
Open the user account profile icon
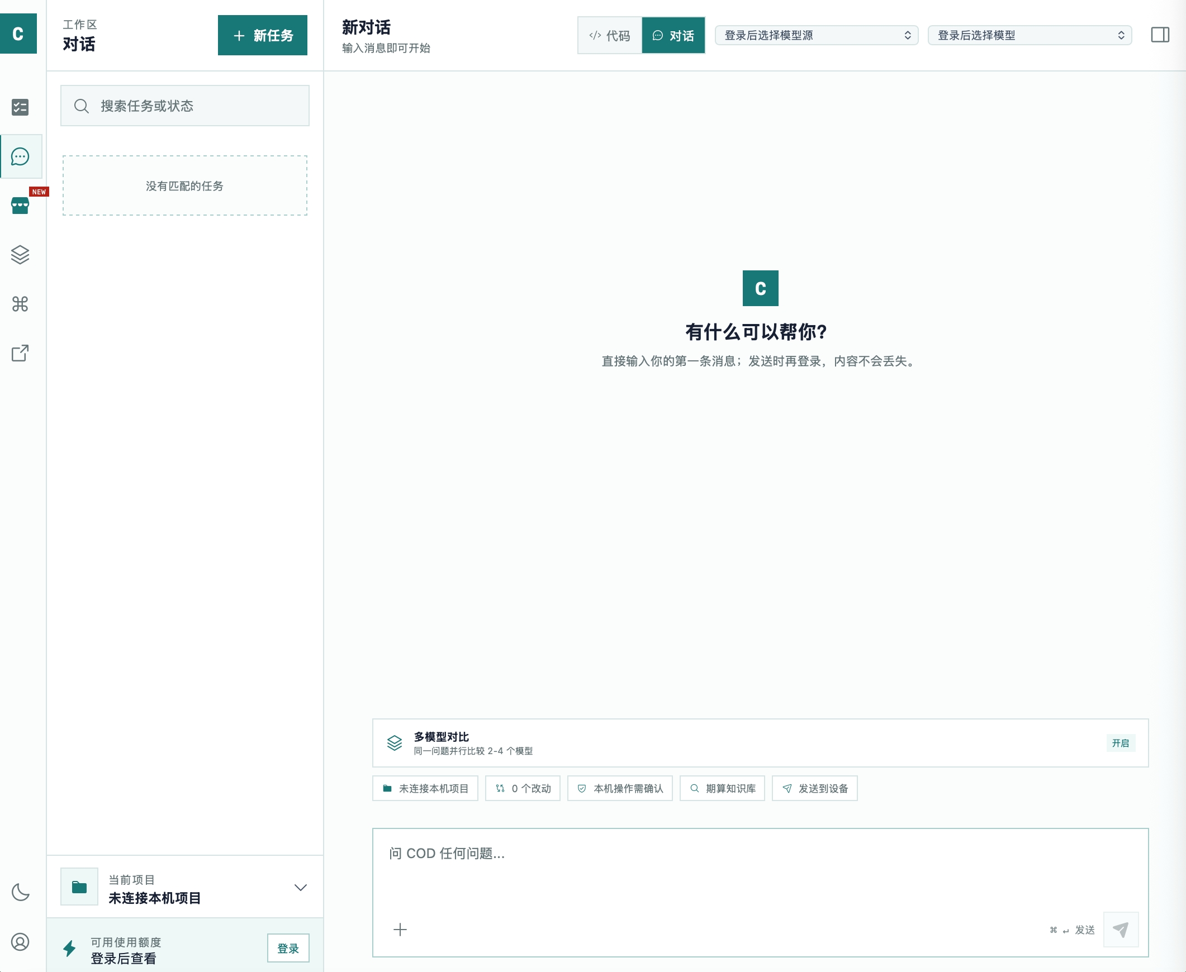(20, 942)
